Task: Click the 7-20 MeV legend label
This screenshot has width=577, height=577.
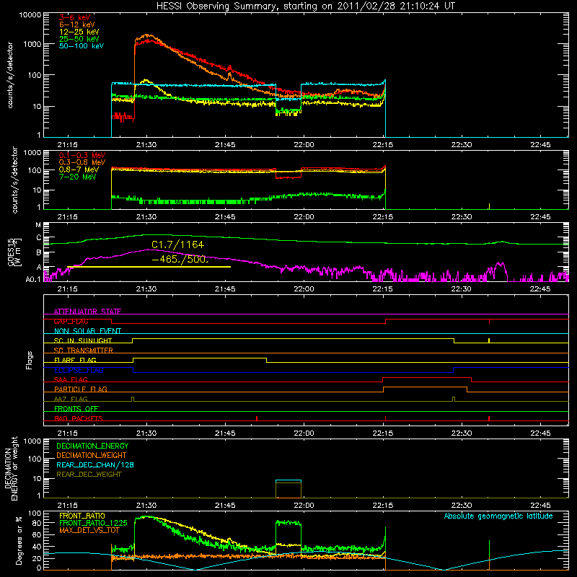Action: point(78,177)
